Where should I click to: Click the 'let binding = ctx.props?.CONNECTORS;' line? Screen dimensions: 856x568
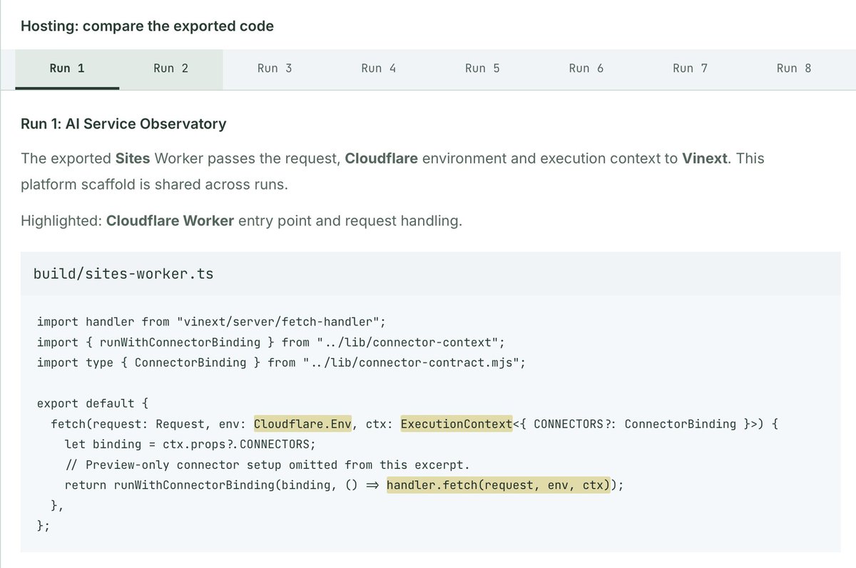coord(190,445)
